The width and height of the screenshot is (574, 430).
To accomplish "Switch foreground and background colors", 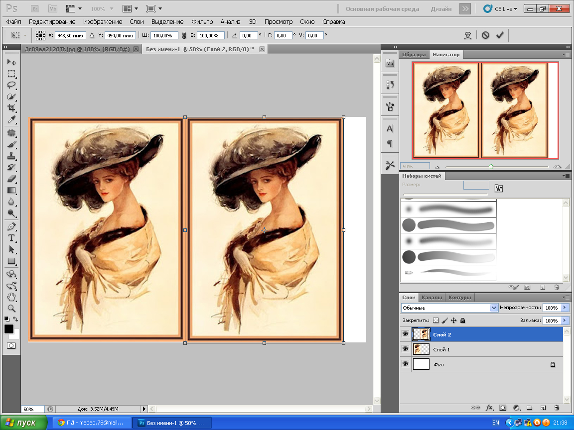I will 16,319.
